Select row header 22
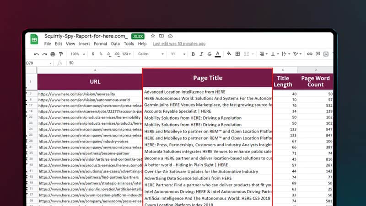366x206 pixels. click(31, 117)
